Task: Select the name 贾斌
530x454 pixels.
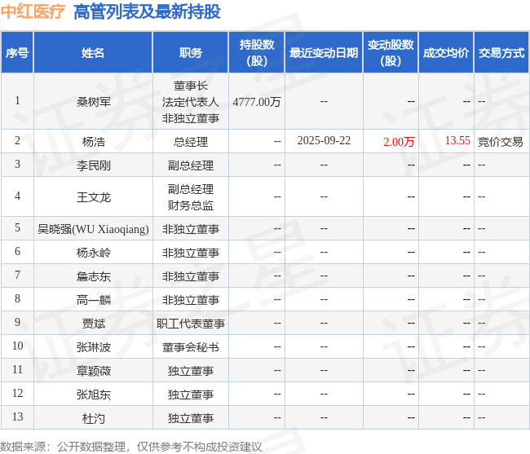Action: pyautogui.click(x=93, y=324)
